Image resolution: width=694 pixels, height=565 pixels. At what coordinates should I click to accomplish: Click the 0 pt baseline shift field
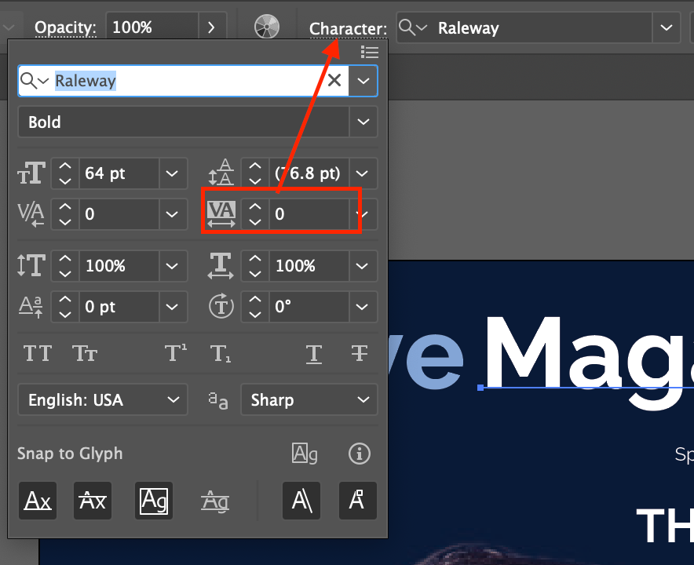tap(119, 307)
